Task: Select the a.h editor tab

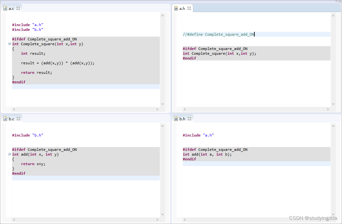Action: click(182, 9)
